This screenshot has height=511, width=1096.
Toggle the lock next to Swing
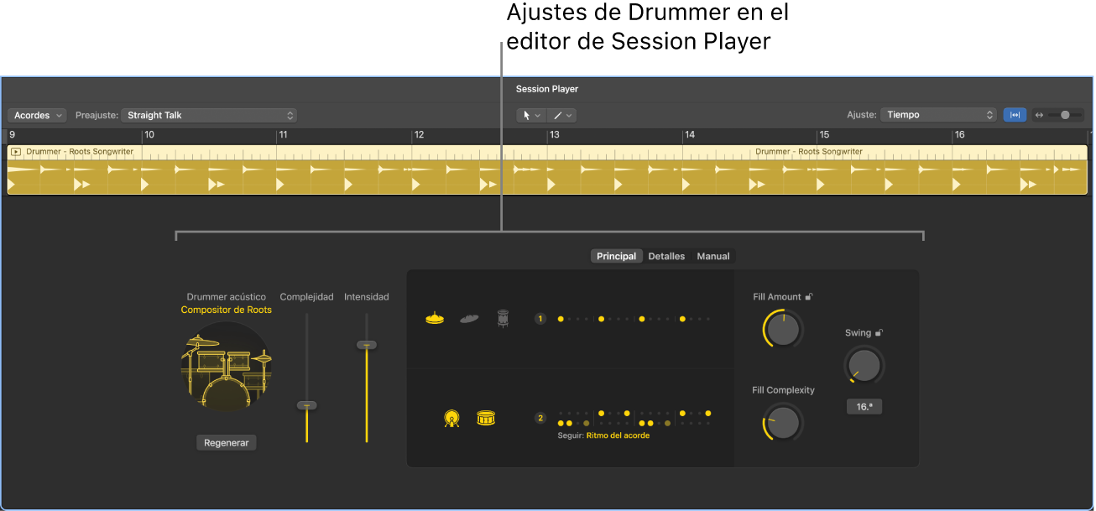879,332
